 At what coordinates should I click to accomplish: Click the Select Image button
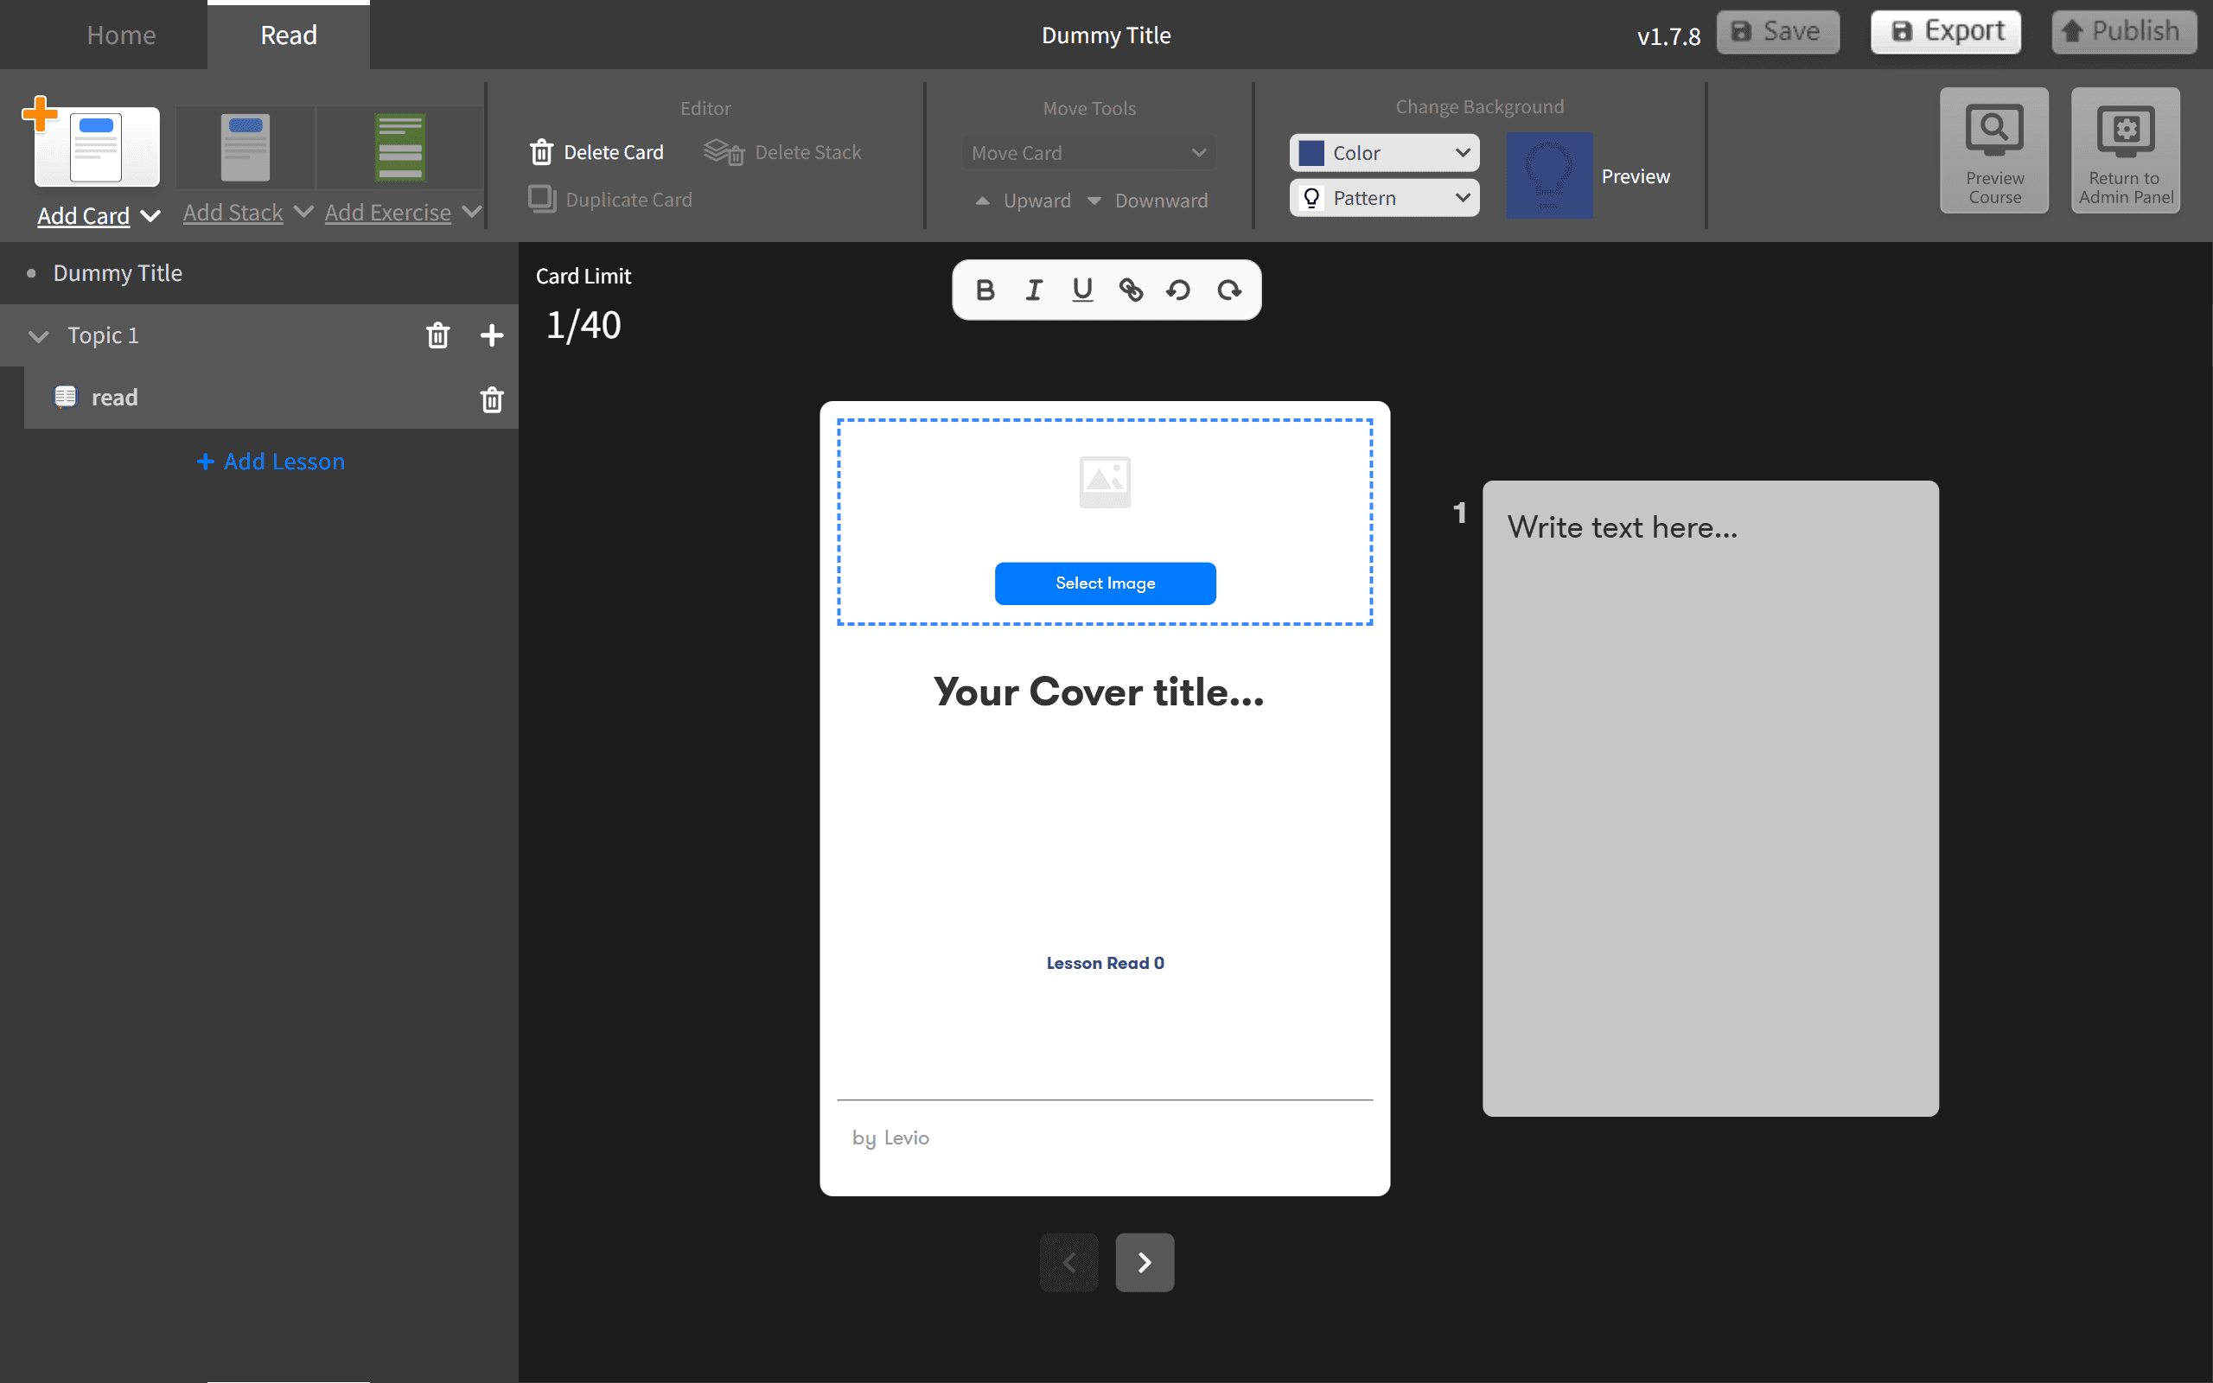click(x=1105, y=583)
